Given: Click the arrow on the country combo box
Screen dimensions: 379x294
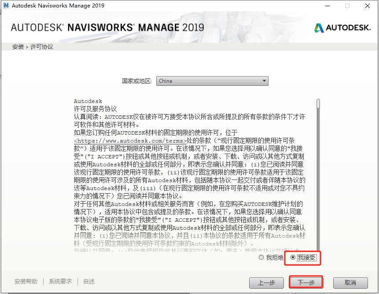Looking at the screenshot, I should [x=264, y=81].
